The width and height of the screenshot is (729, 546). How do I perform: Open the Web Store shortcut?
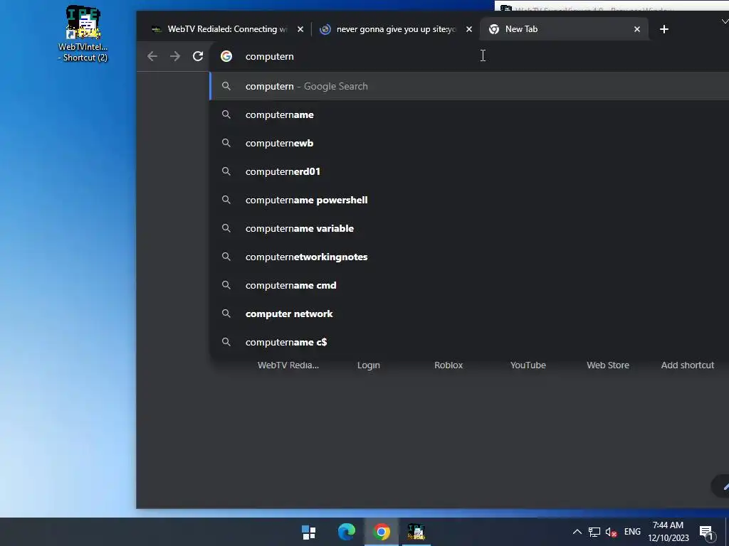[x=608, y=365]
